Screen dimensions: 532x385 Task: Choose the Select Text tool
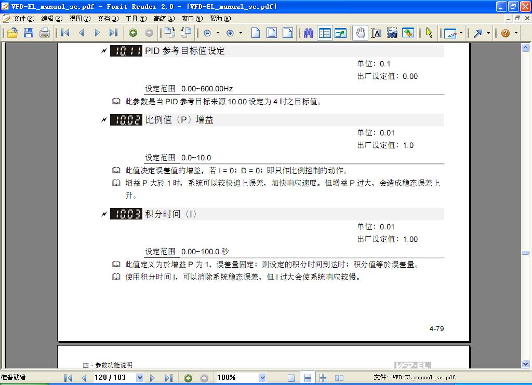pos(376,33)
